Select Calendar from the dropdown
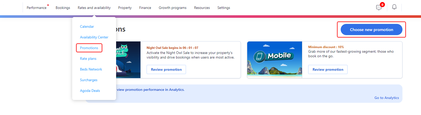Image resolution: width=421 pixels, height=115 pixels. (87, 26)
